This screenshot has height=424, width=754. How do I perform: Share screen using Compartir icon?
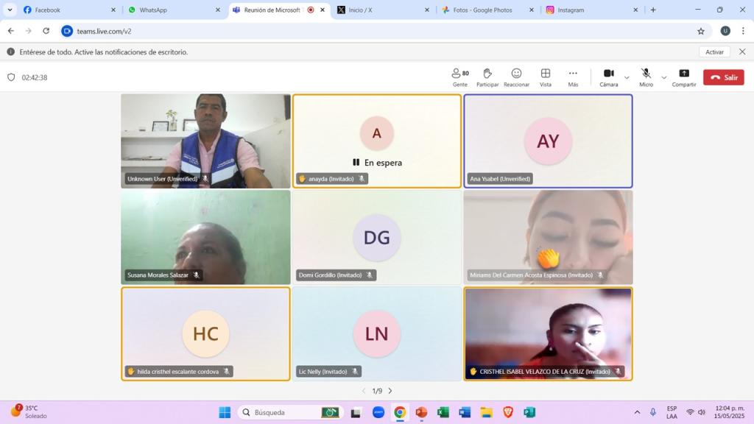click(684, 77)
